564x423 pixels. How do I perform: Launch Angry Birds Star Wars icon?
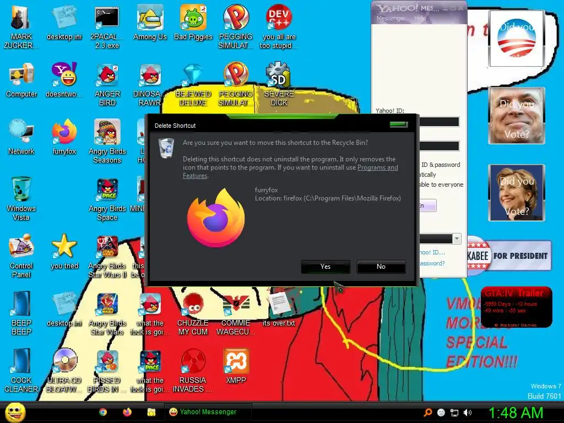tap(107, 313)
